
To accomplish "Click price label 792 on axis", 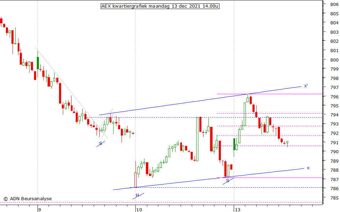I will (x=334, y=133).
